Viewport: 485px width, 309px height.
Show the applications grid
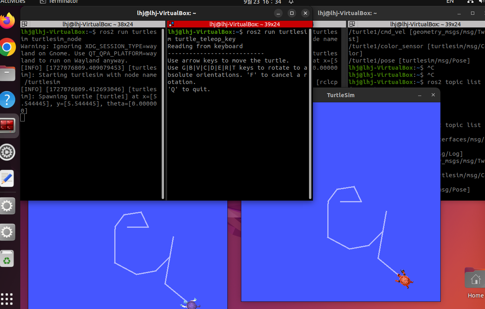pyautogui.click(x=7, y=299)
